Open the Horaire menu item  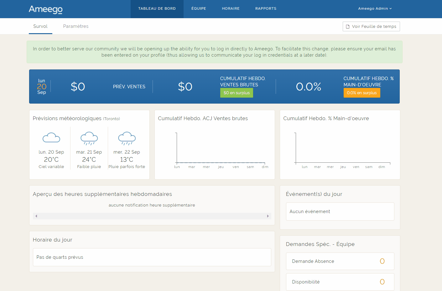tap(231, 9)
